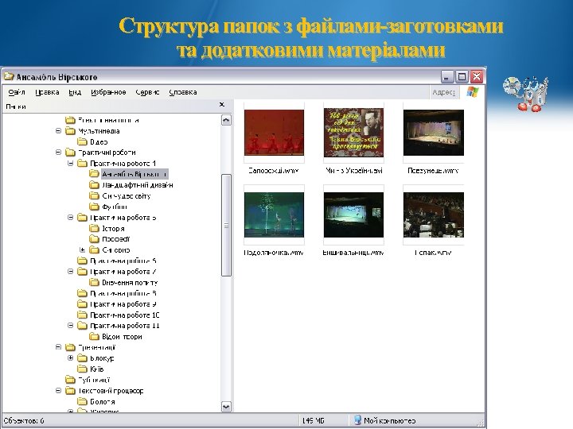Click the Відомі твори folder icon
Image resolution: width=573 pixels, height=429 pixels.
(94, 336)
